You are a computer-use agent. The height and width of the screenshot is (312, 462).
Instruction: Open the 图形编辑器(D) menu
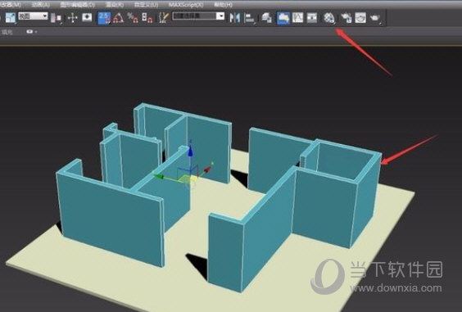coord(77,5)
